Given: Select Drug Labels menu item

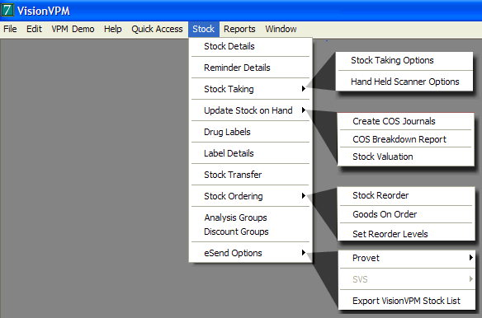Looking at the screenshot, I should [x=251, y=132].
